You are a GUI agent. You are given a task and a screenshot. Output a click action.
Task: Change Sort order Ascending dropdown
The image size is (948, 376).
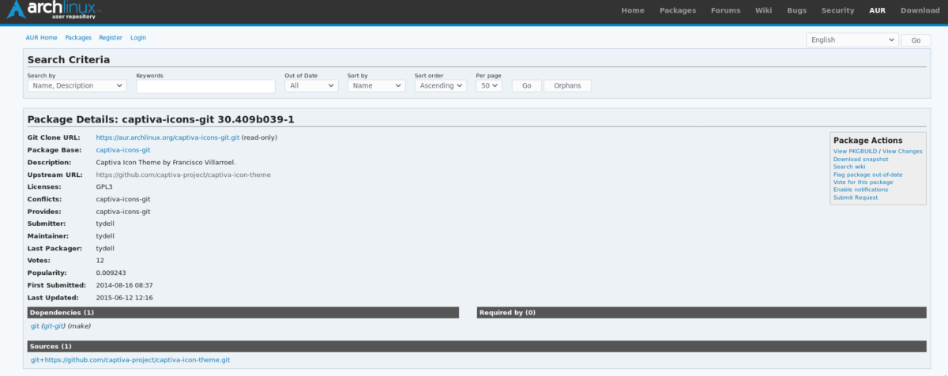pos(441,85)
